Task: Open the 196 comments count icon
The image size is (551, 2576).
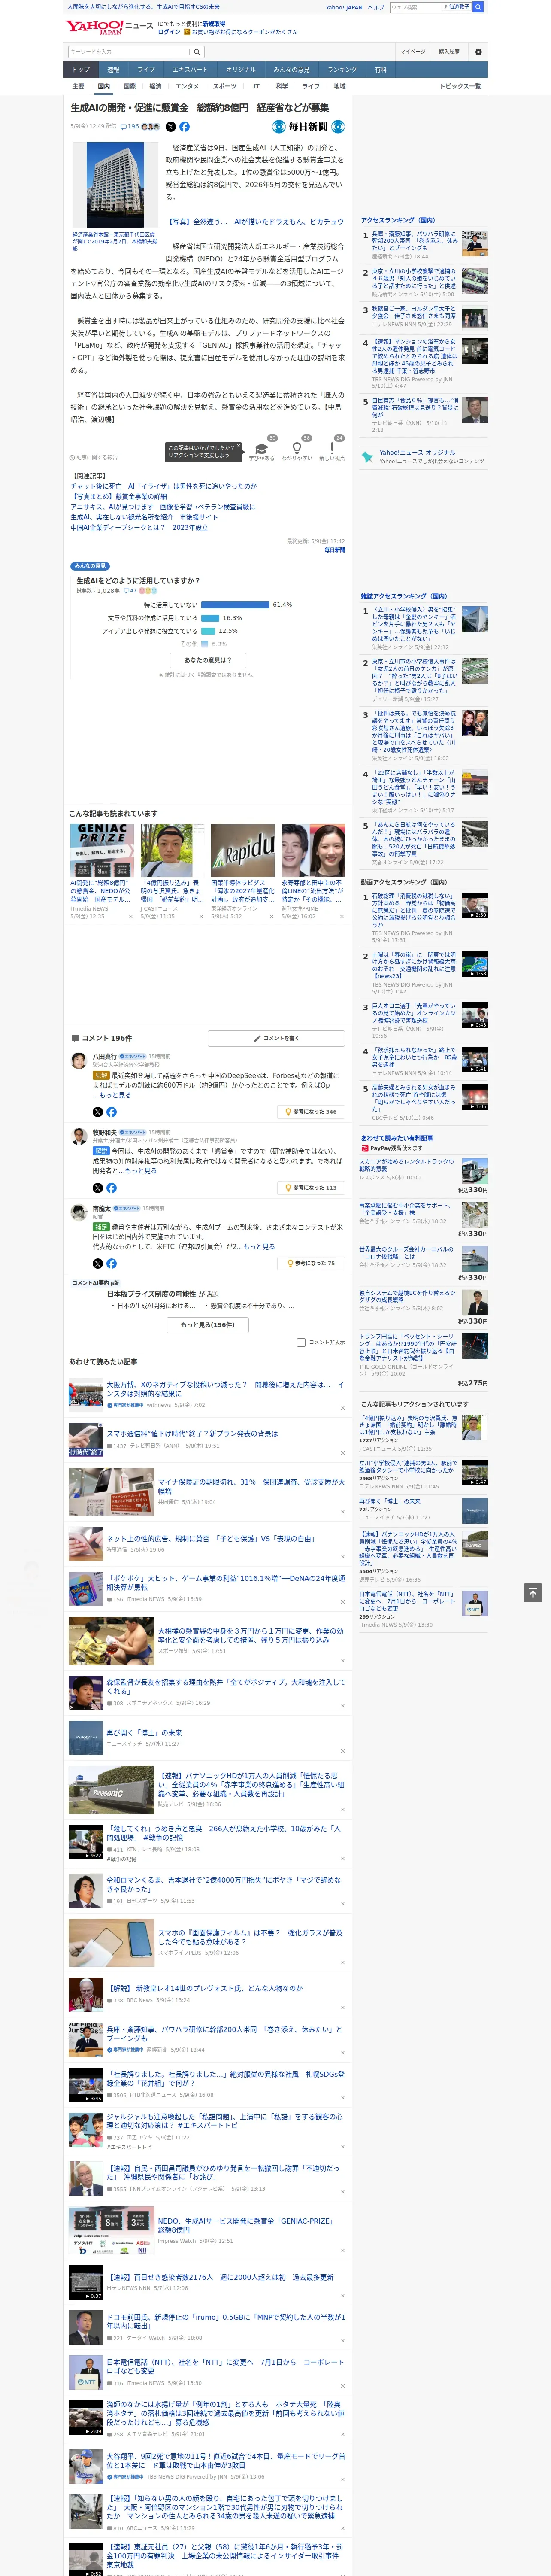Action: pyautogui.click(x=130, y=127)
